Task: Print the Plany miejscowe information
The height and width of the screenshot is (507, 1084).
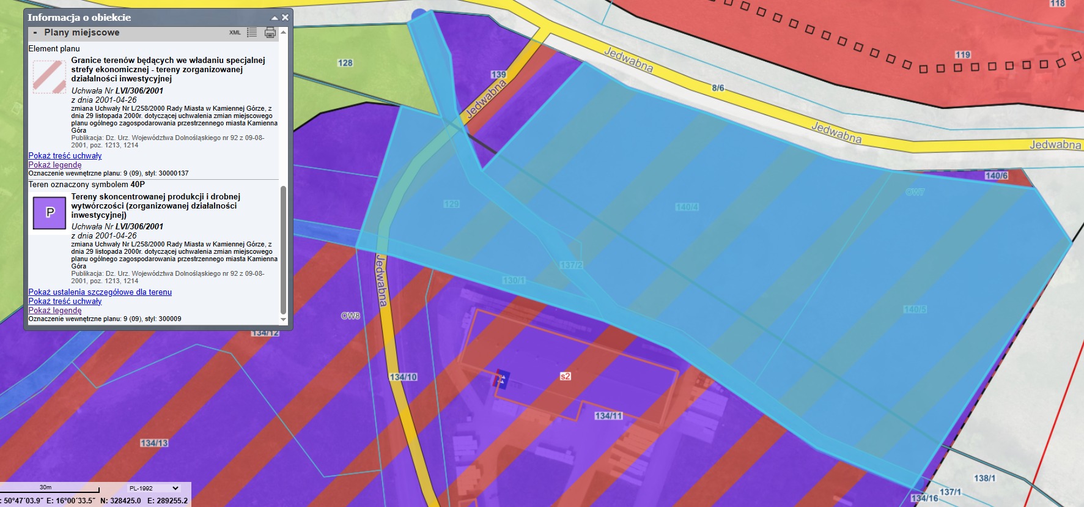Action: (270, 32)
